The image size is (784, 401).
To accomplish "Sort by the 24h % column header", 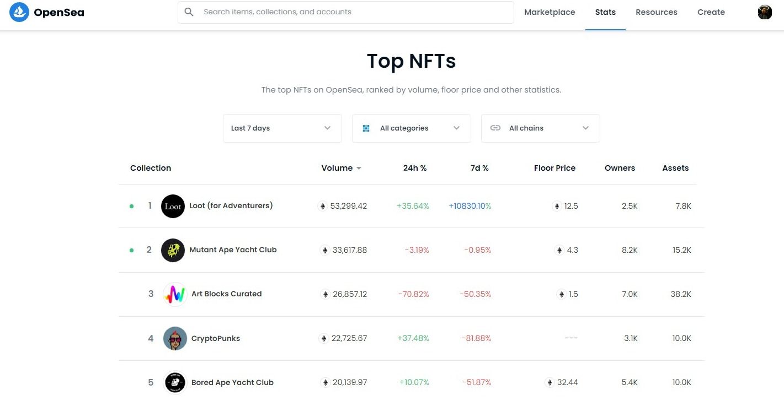I will (x=415, y=168).
